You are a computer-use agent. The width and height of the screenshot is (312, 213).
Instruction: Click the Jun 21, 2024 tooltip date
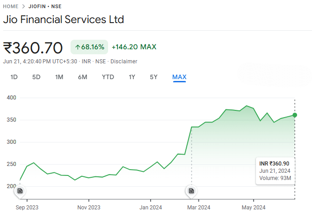pyautogui.click(x=275, y=171)
